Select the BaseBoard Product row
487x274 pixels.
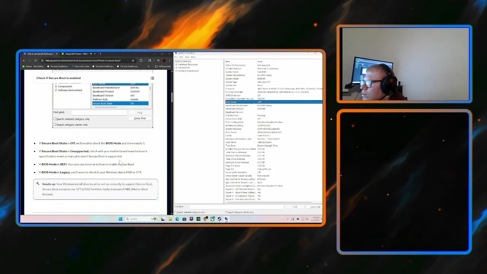(x=274, y=109)
